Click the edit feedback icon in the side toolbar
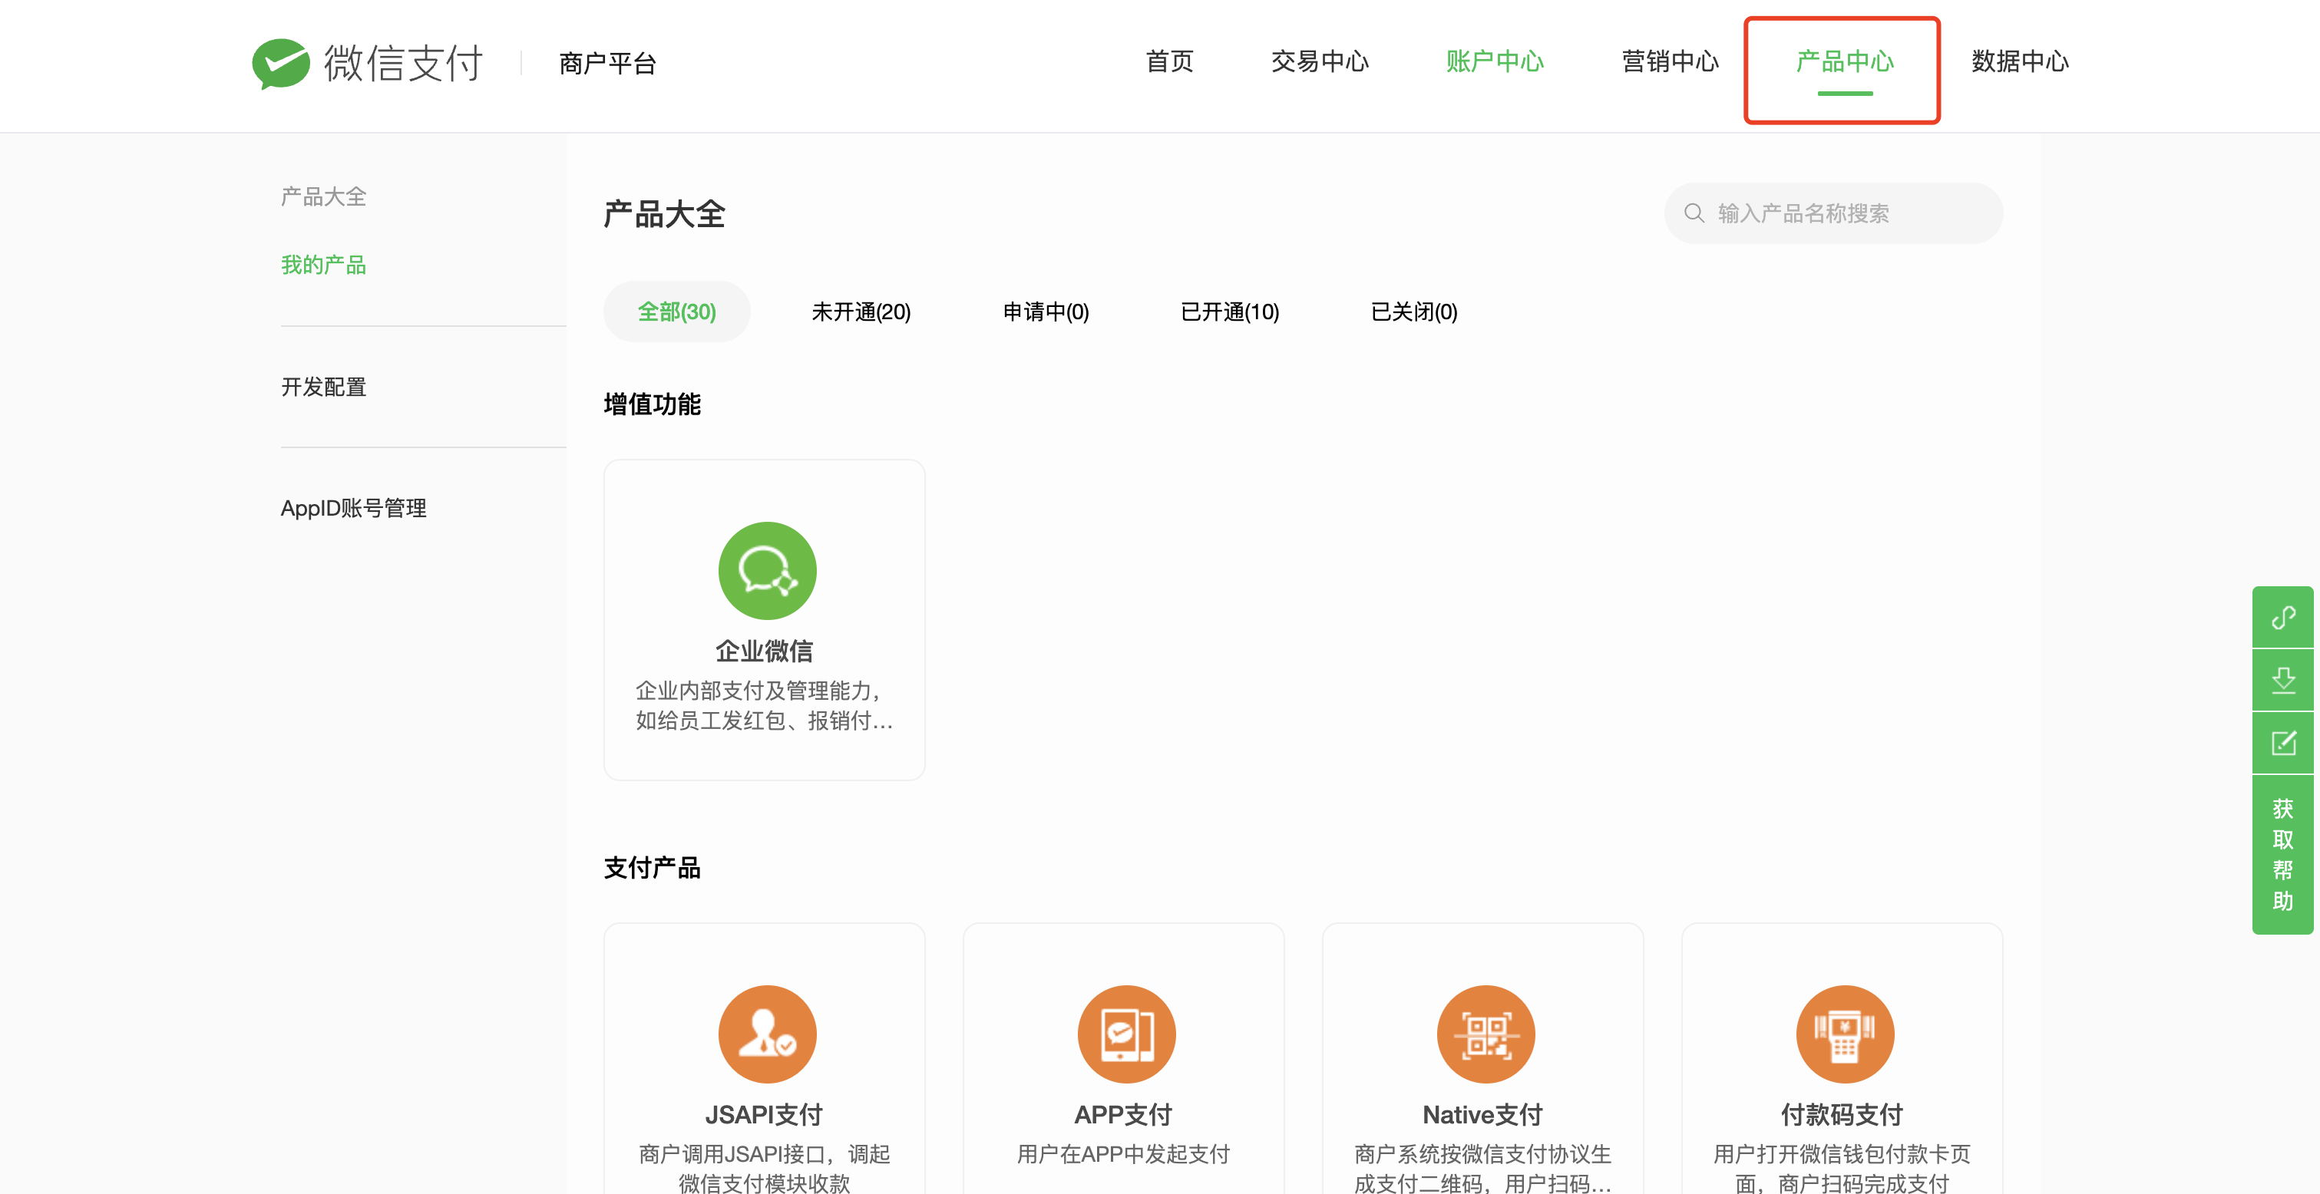Image resolution: width=2320 pixels, height=1194 pixels. 2282,743
